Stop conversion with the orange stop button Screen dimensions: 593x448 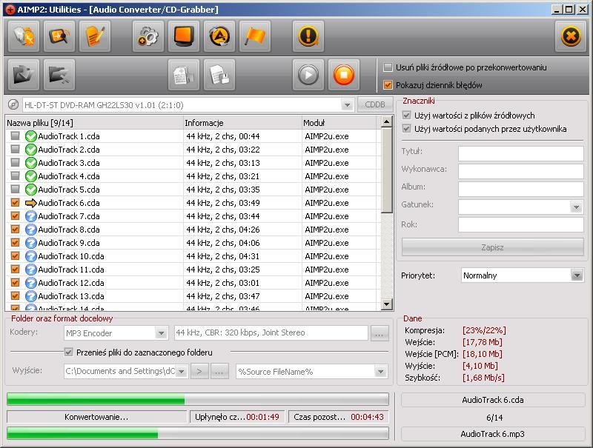coord(344,75)
